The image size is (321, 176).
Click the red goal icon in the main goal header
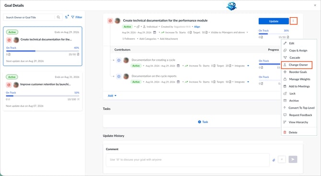tap(110, 21)
